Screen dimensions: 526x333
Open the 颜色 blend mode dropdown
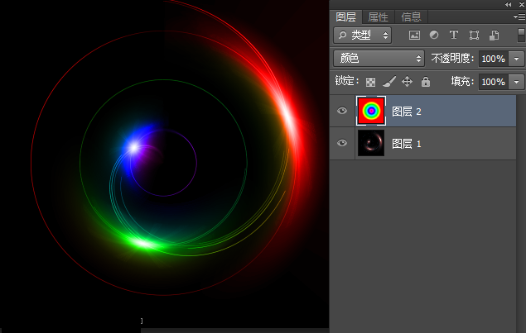tap(379, 59)
